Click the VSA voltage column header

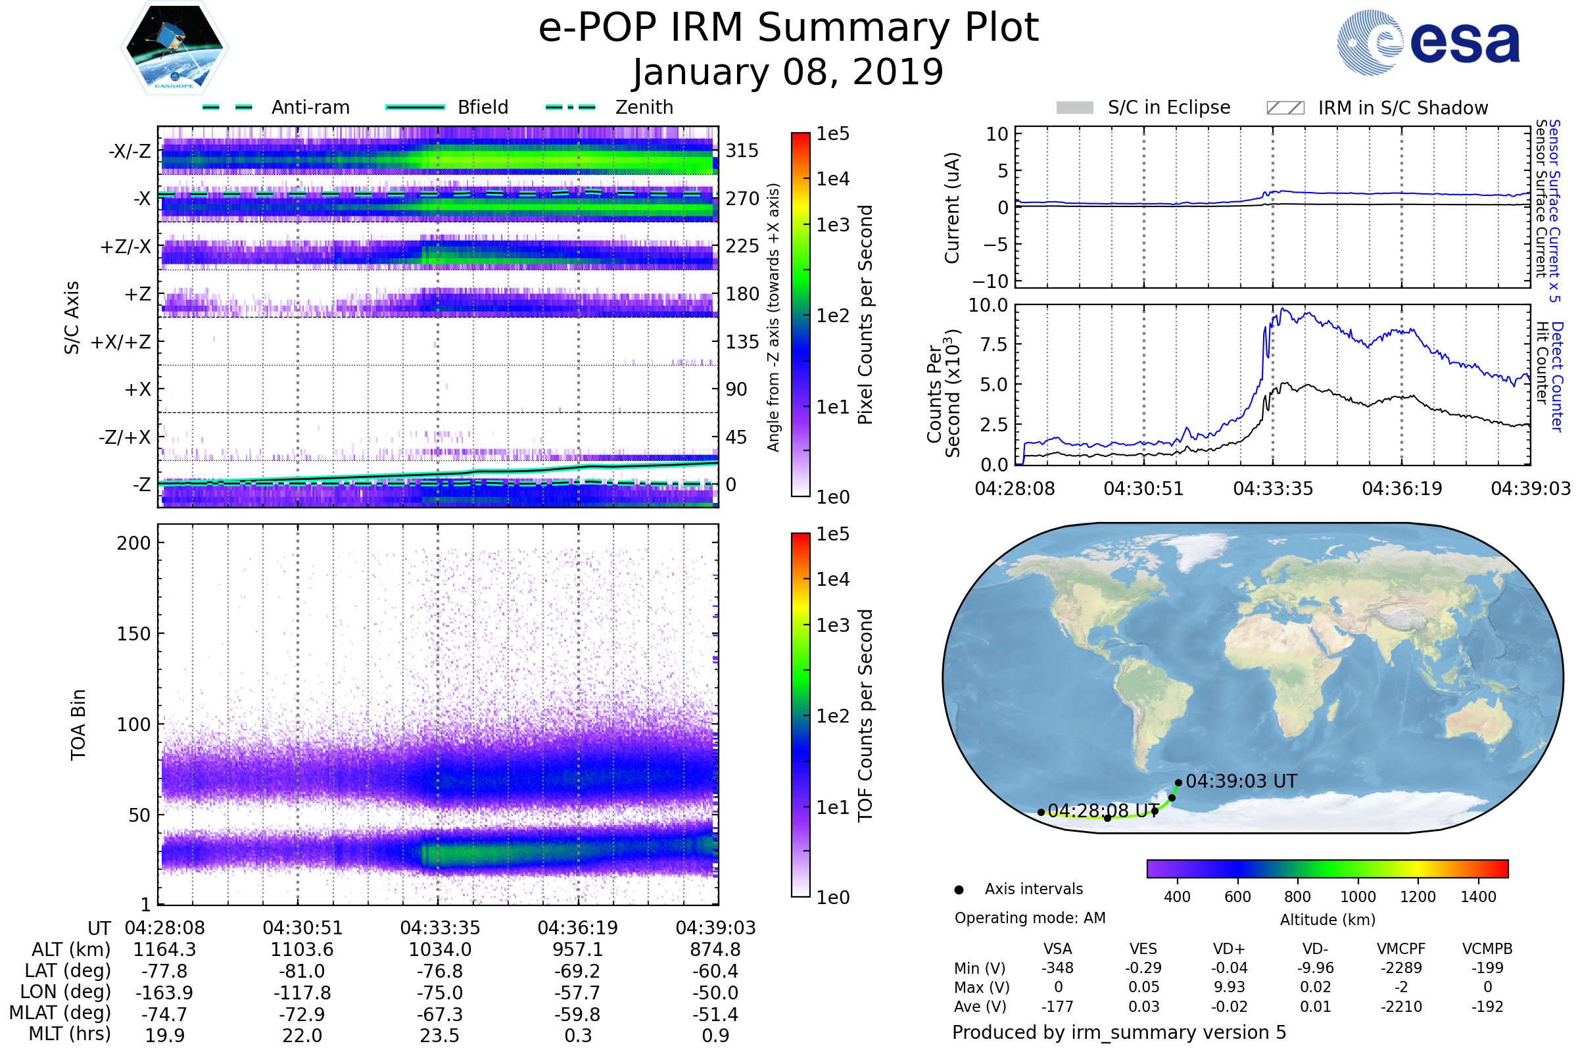click(x=1057, y=949)
